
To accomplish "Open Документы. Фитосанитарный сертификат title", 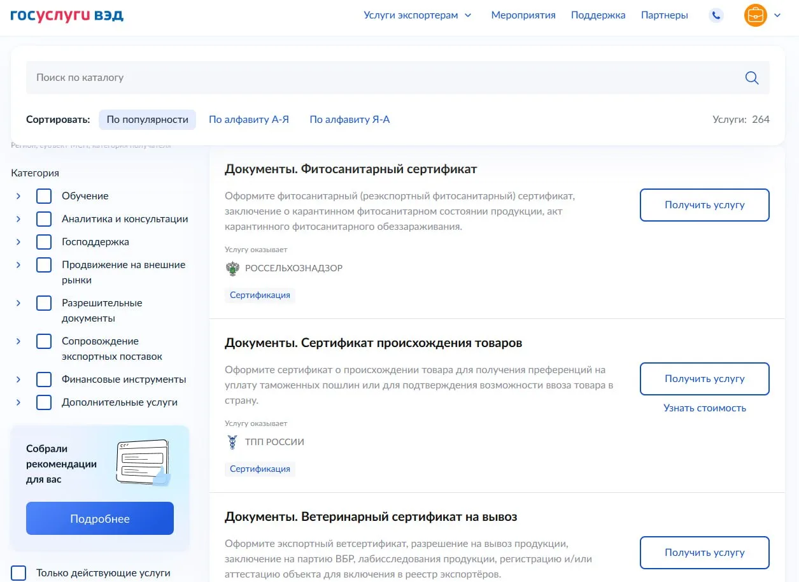I will (x=351, y=169).
